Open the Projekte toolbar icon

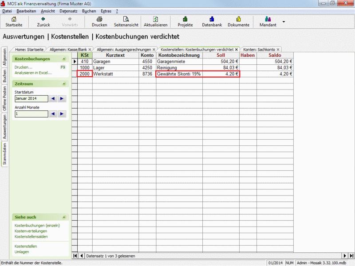pyautogui.click(x=185, y=19)
